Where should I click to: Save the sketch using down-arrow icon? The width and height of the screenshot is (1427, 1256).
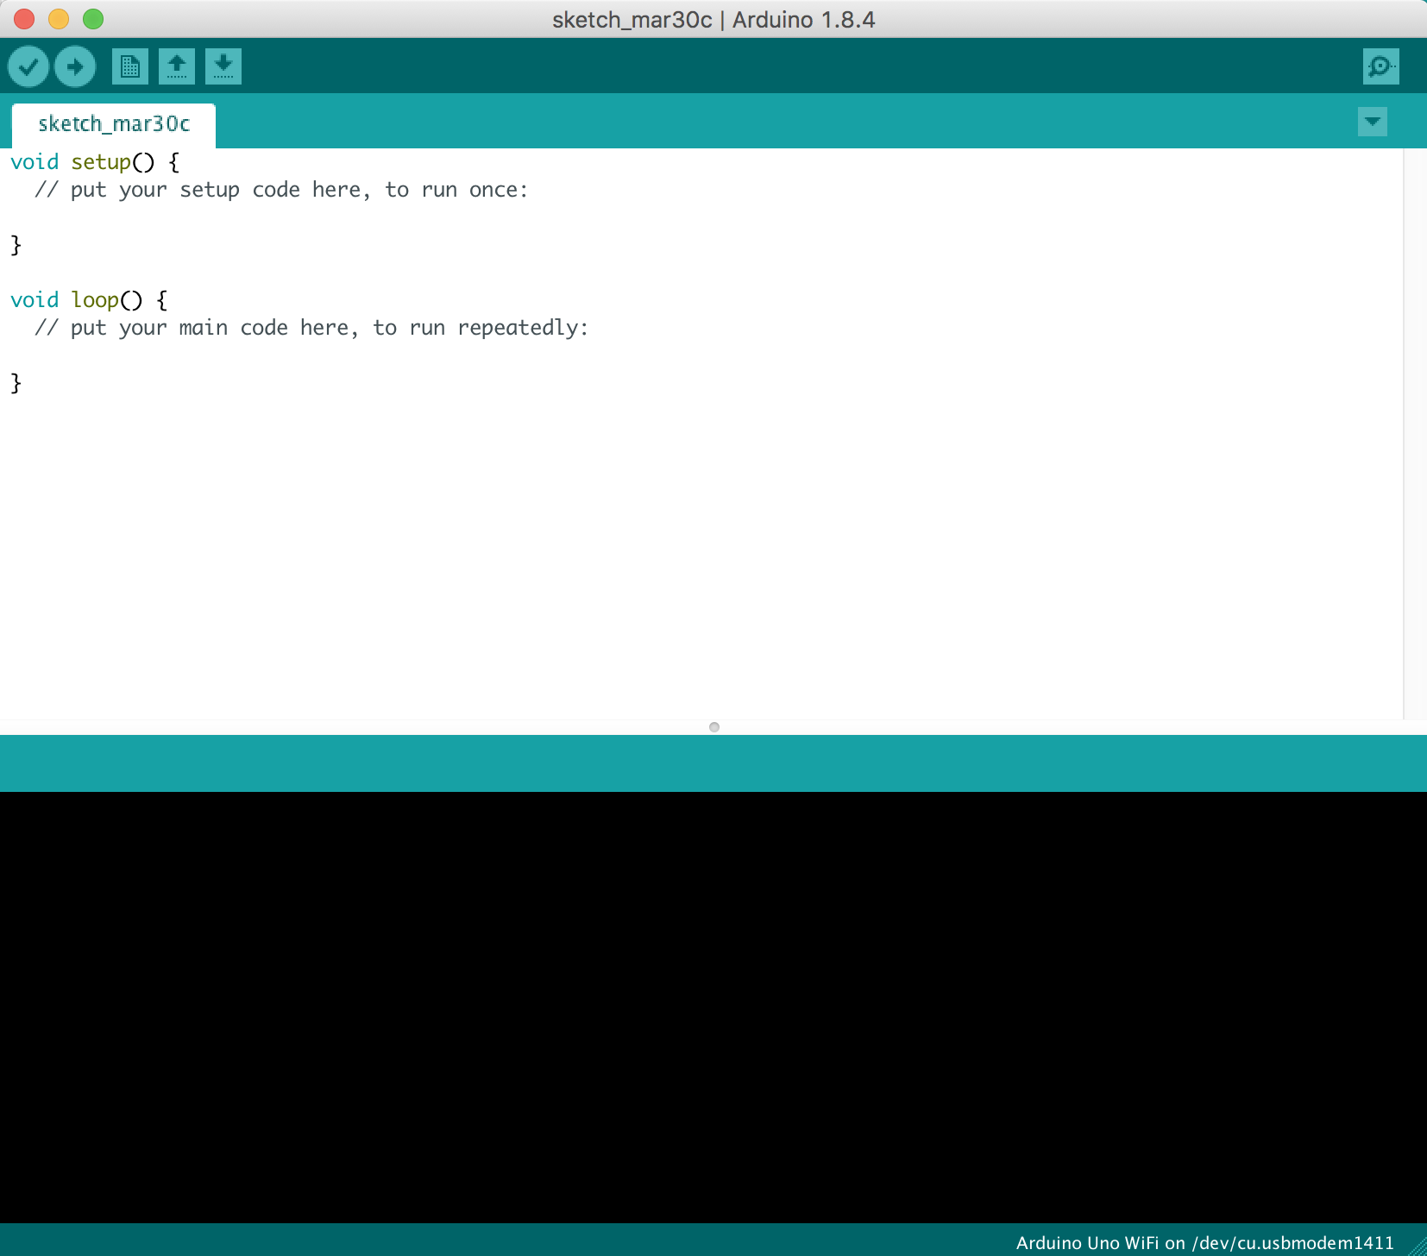click(223, 66)
